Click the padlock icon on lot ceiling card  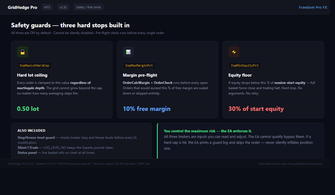[23, 52]
